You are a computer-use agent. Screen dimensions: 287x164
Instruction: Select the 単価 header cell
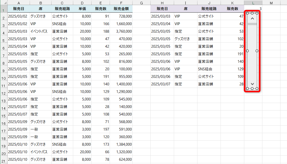point(82,8)
